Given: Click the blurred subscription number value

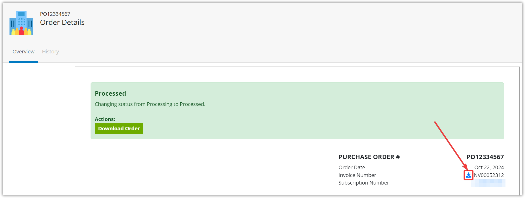Looking at the screenshot, I should tap(488, 183).
